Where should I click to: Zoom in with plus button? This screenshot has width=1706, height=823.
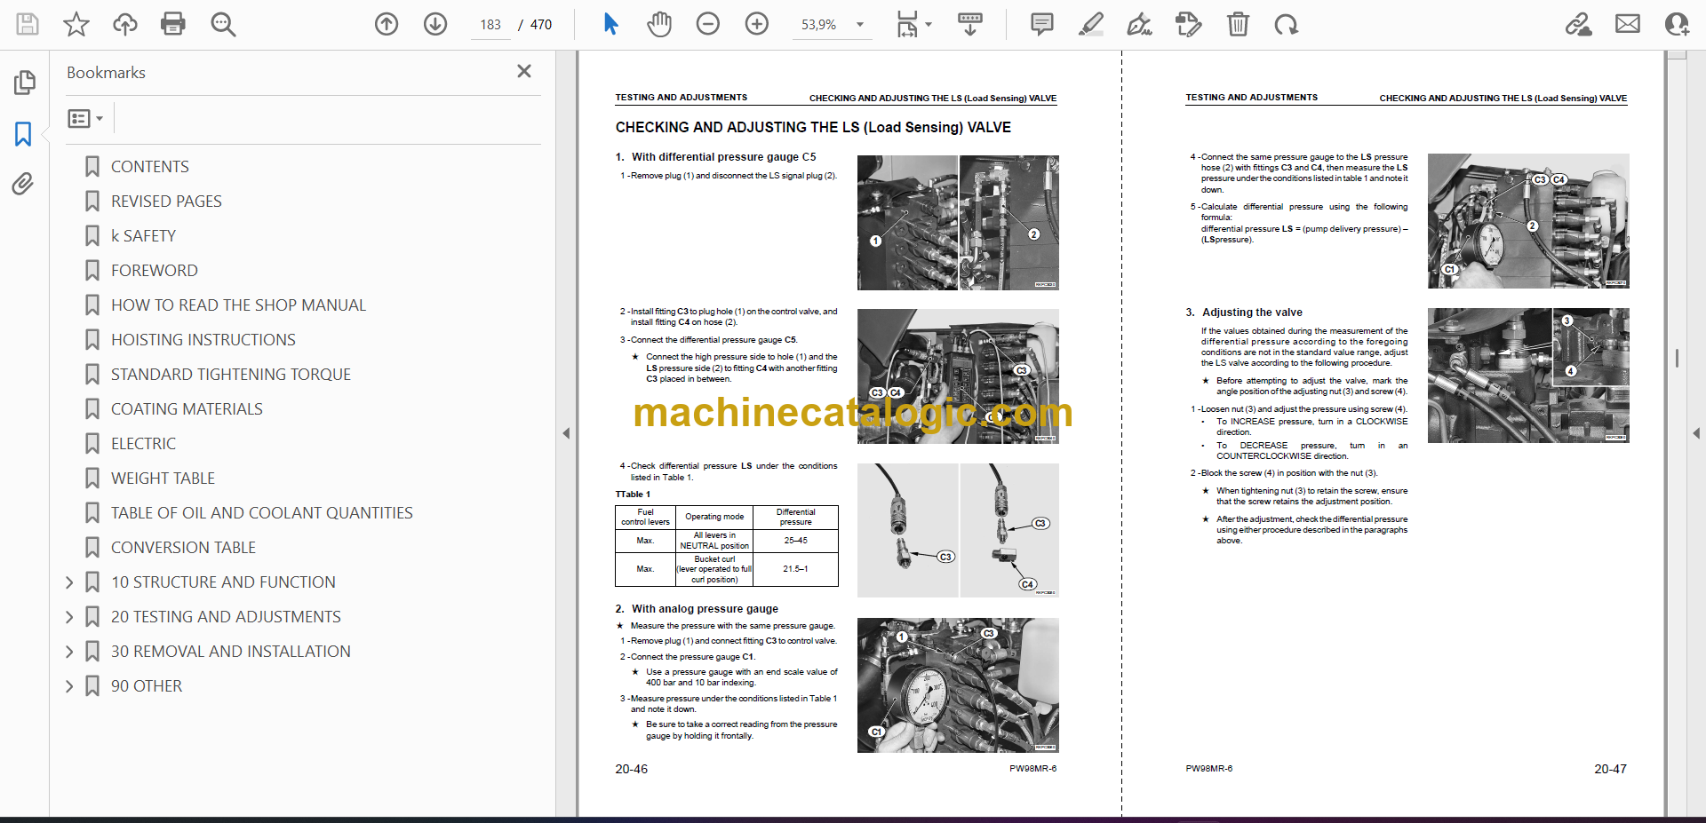[757, 24]
